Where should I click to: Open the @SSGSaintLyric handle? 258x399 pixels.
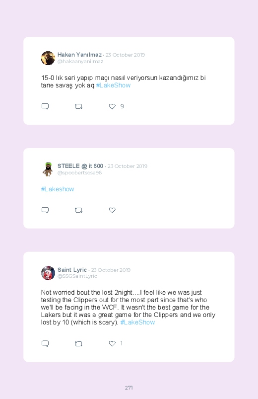pyautogui.click(x=77, y=276)
